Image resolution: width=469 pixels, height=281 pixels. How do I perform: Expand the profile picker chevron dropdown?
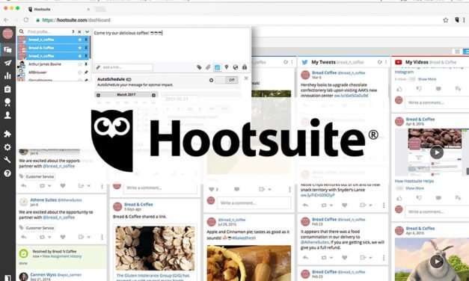pyautogui.click(x=87, y=31)
